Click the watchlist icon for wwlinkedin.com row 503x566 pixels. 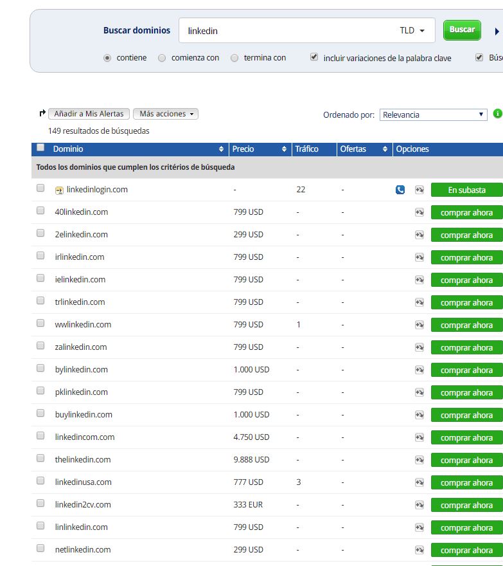click(419, 325)
